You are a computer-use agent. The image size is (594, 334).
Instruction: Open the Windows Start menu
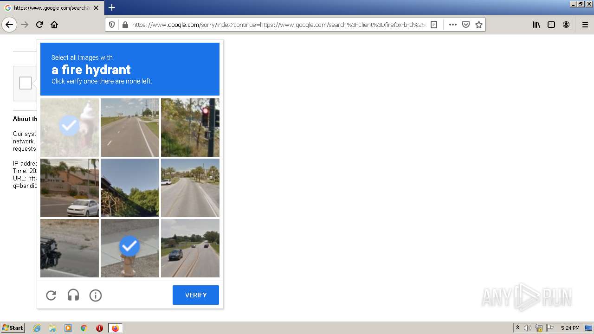click(13, 328)
